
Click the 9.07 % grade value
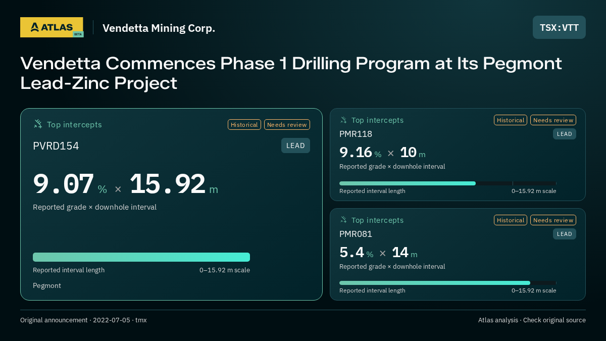[x=70, y=184]
